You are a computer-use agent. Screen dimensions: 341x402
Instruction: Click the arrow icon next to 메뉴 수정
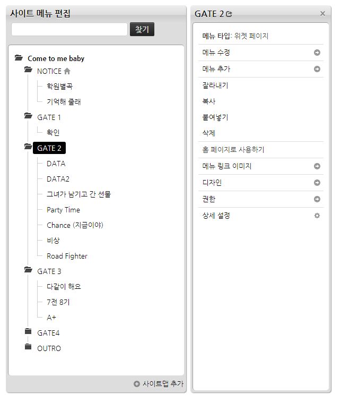click(317, 53)
